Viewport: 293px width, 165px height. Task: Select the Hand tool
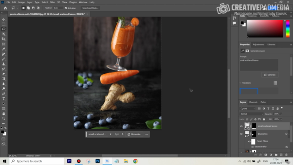3,114
